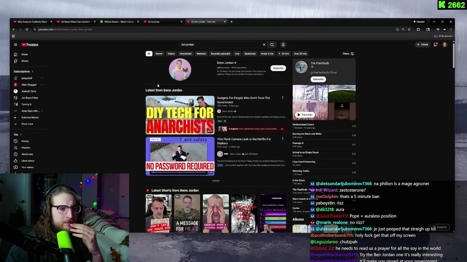Viewport: 467px width, 262px height.
Task: Expand chapters of the Gadgets video
Action: point(282,129)
